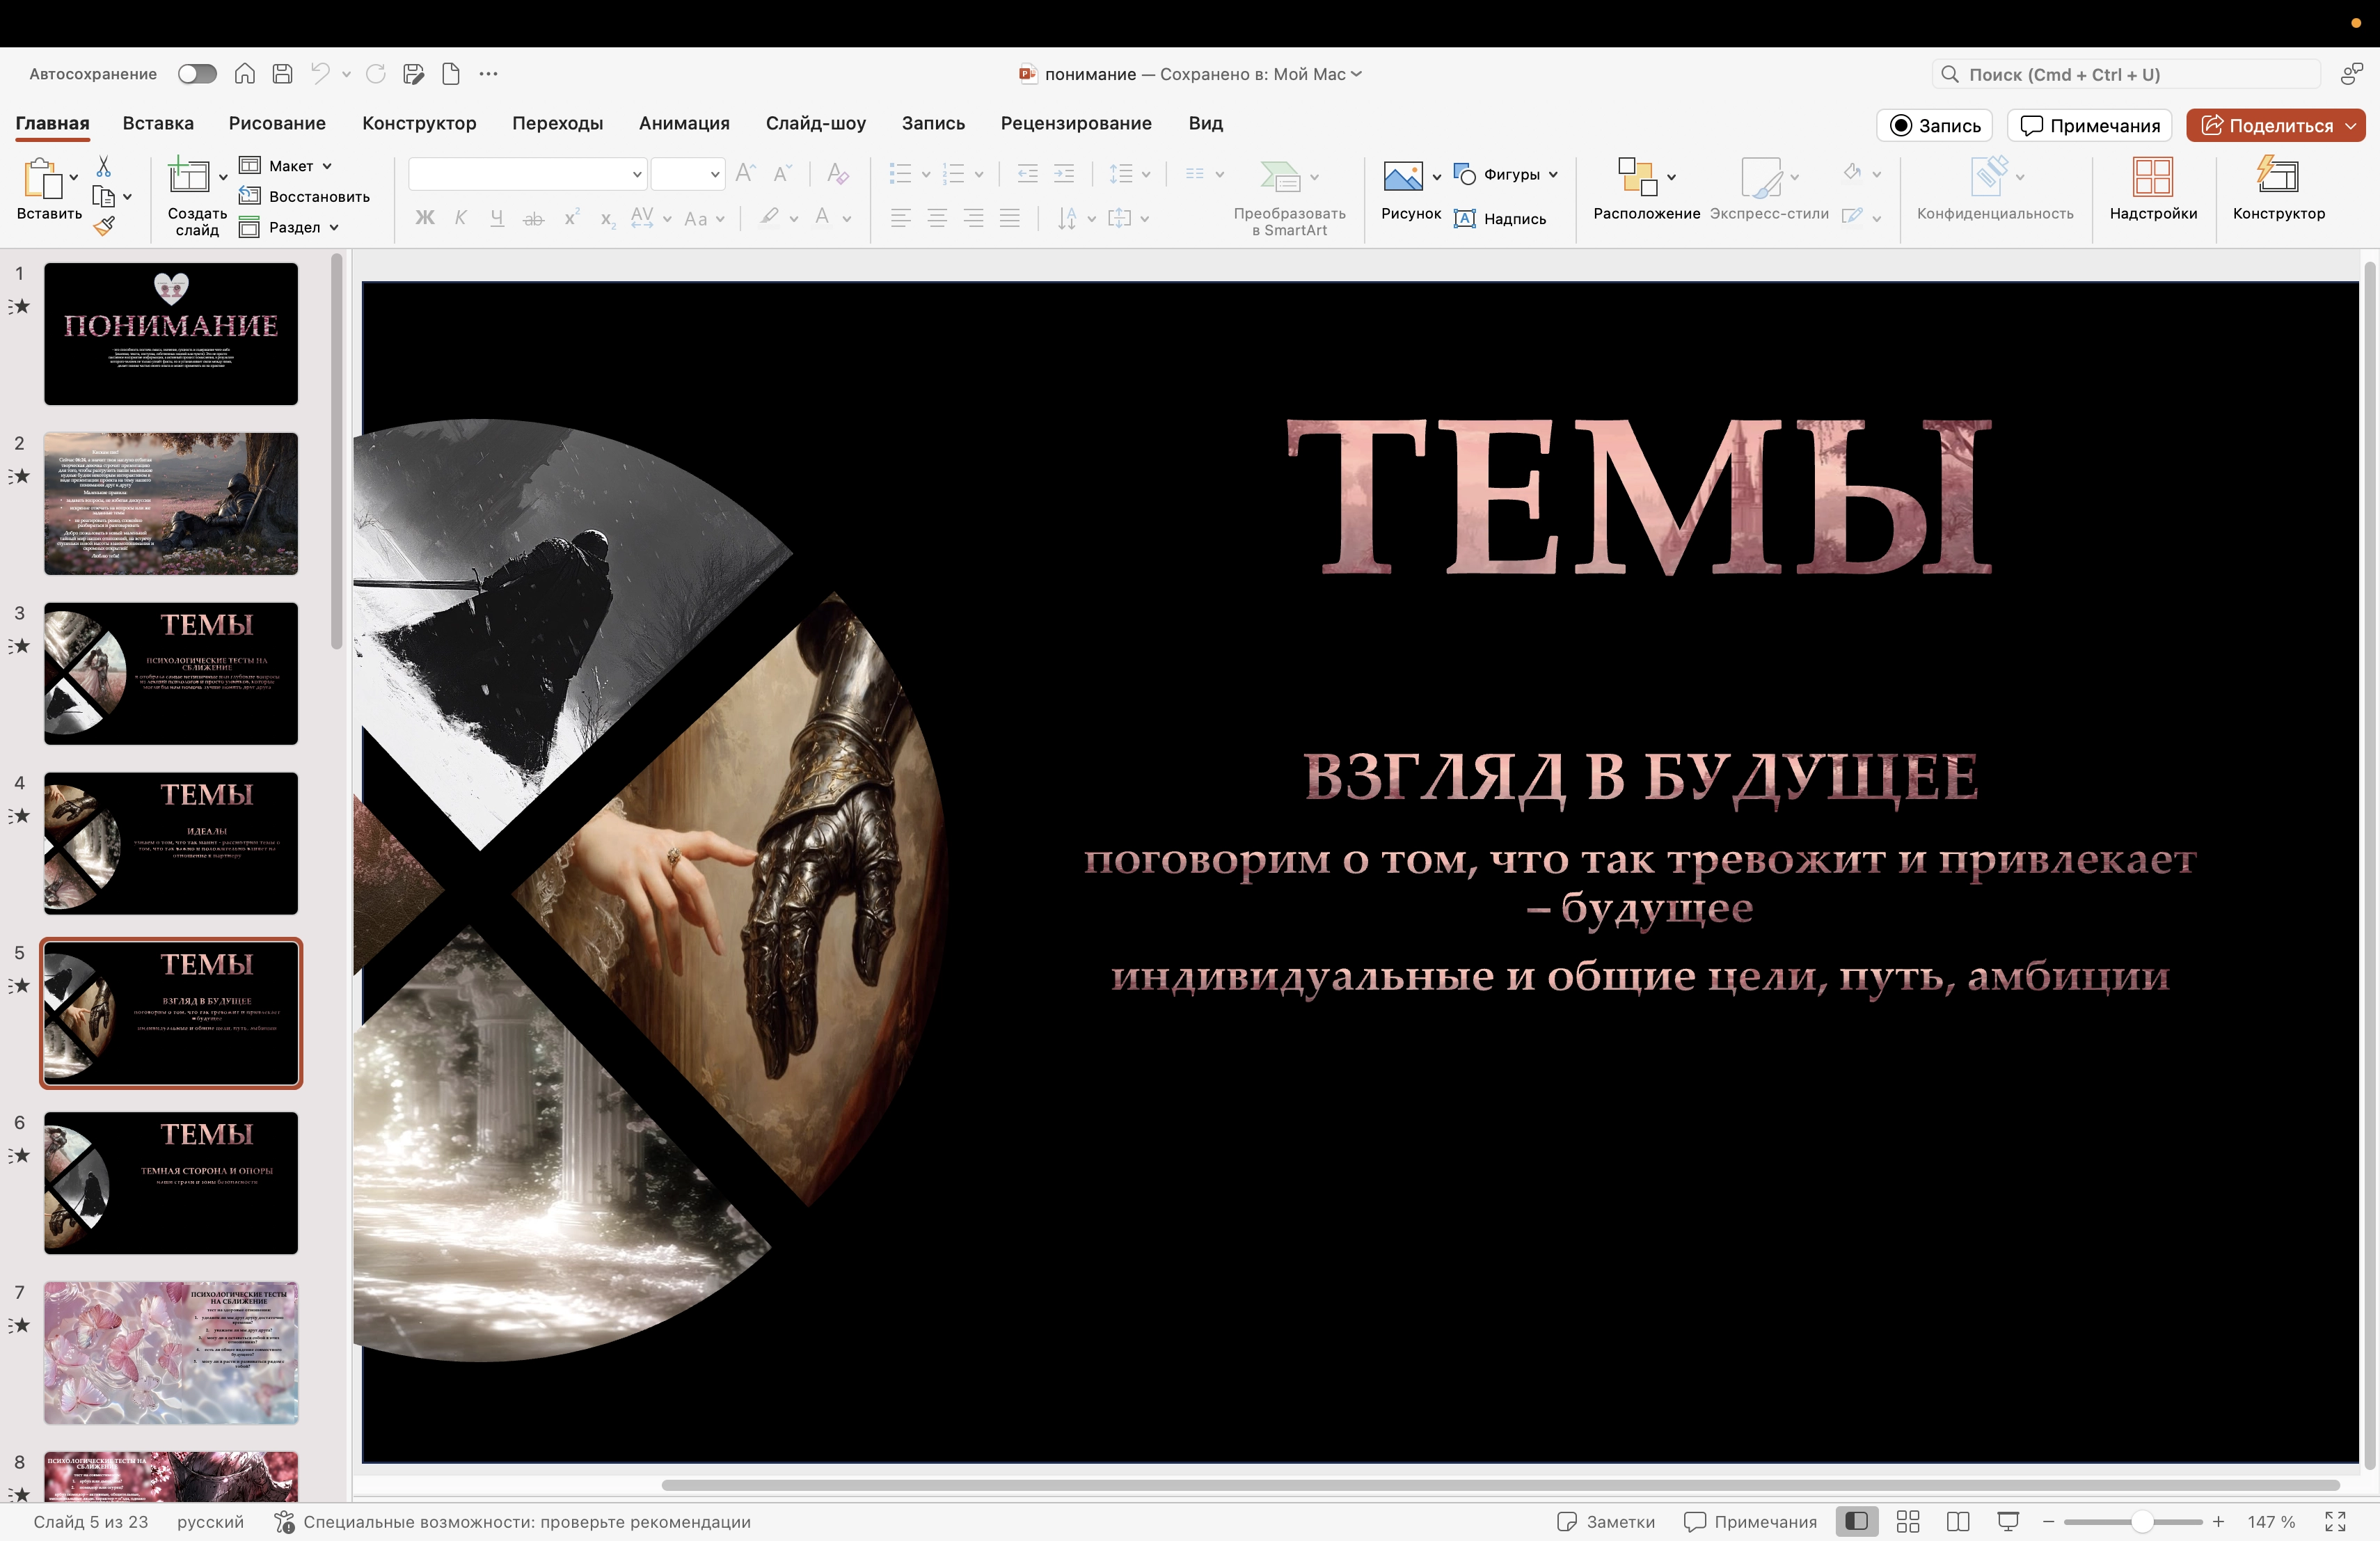Open the Конструктор ribbon tab
Viewport: 2380px width, 1541px height.
click(x=419, y=123)
